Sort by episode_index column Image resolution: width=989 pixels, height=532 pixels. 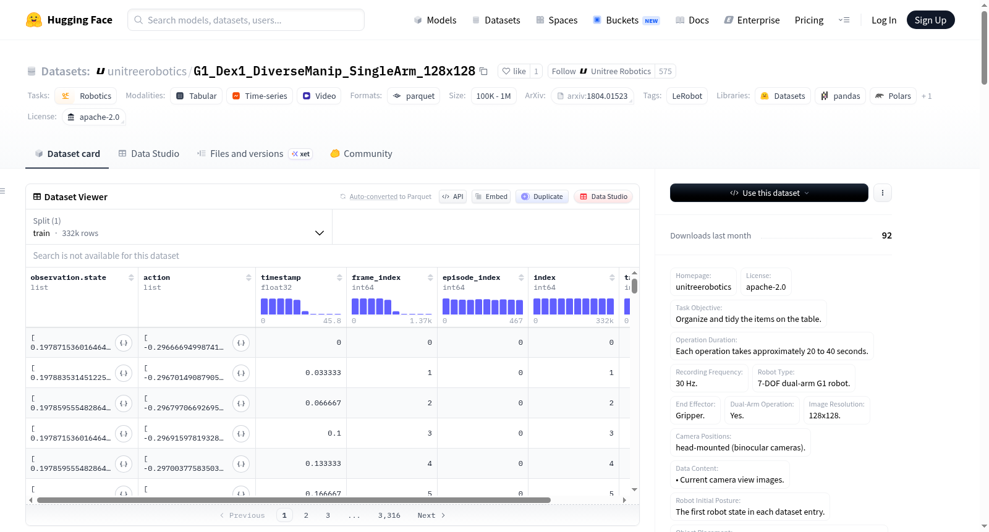tap(521, 277)
